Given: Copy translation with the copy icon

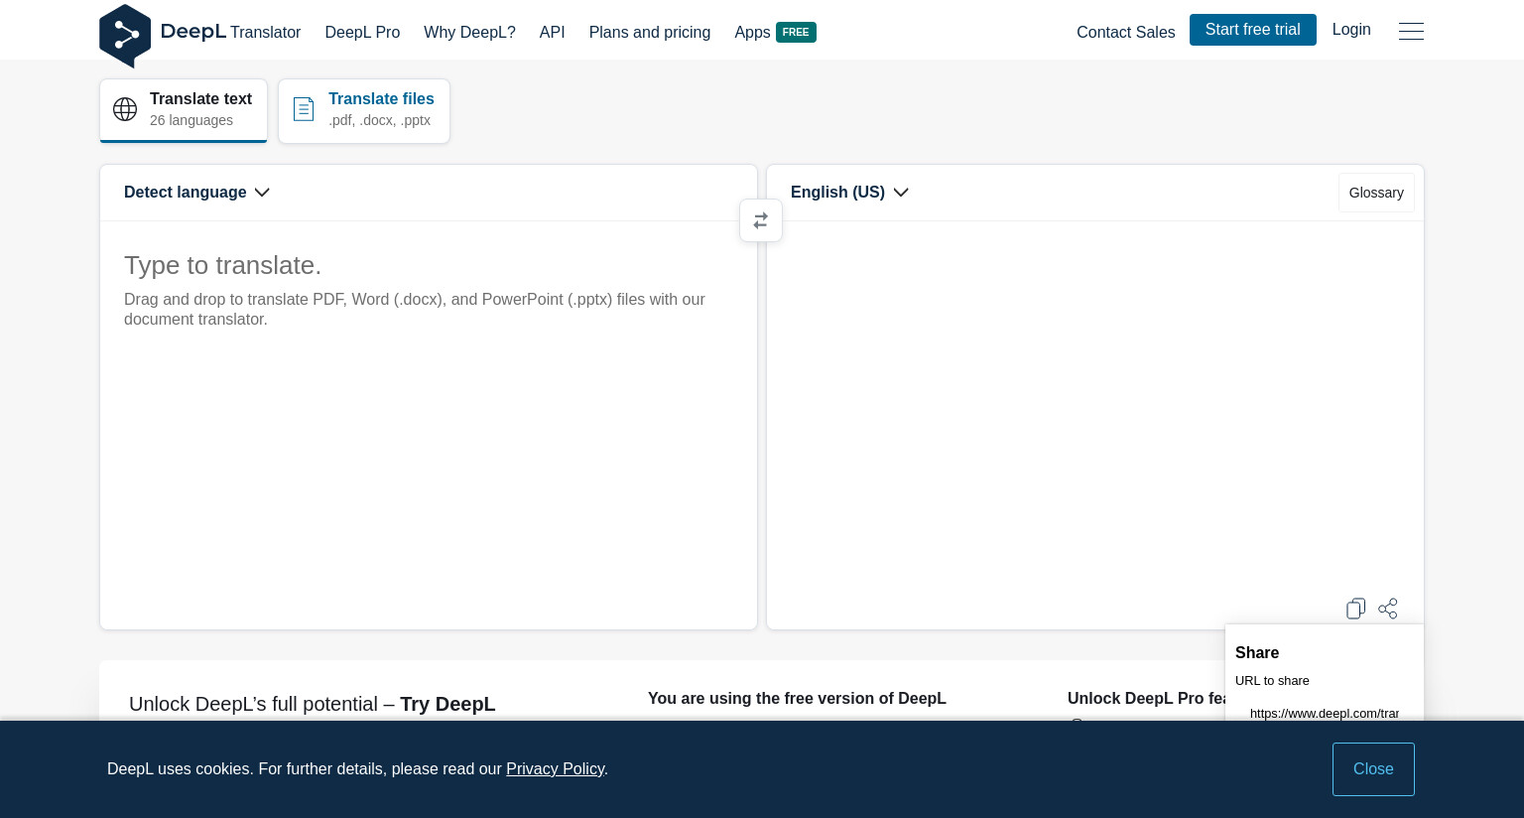Looking at the screenshot, I should [1355, 609].
